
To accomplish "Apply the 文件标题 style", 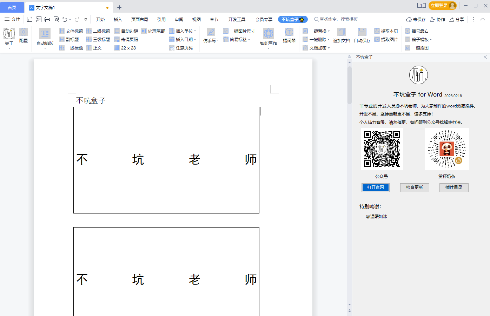I will coord(71,31).
